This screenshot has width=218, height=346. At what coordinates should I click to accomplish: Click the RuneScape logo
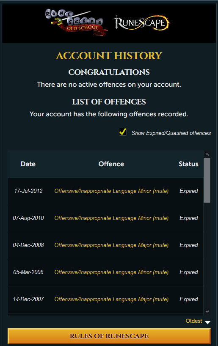[x=142, y=22]
